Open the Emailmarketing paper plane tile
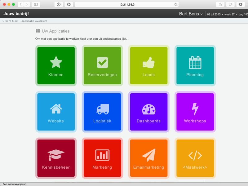248x186 pixels. coord(149,158)
